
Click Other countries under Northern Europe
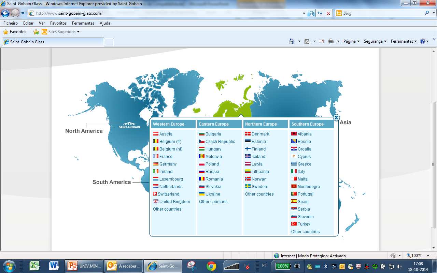point(259,194)
